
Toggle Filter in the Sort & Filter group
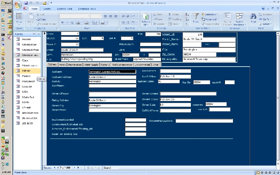point(210,24)
